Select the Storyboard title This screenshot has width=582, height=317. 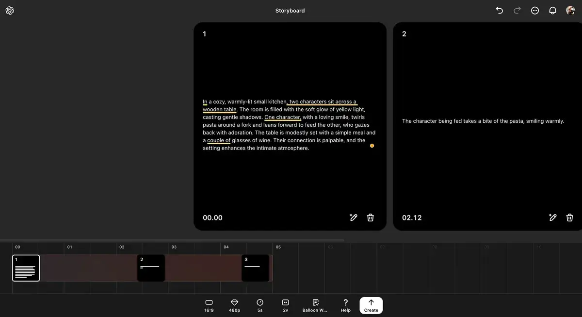(290, 10)
